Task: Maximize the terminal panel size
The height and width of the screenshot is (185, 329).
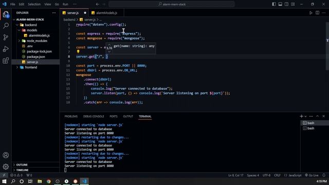Action: pos(317,116)
